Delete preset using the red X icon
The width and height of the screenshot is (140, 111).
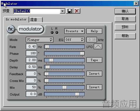77,11
